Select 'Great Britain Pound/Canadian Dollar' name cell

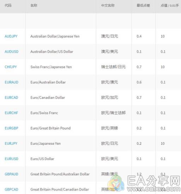(x=60, y=189)
